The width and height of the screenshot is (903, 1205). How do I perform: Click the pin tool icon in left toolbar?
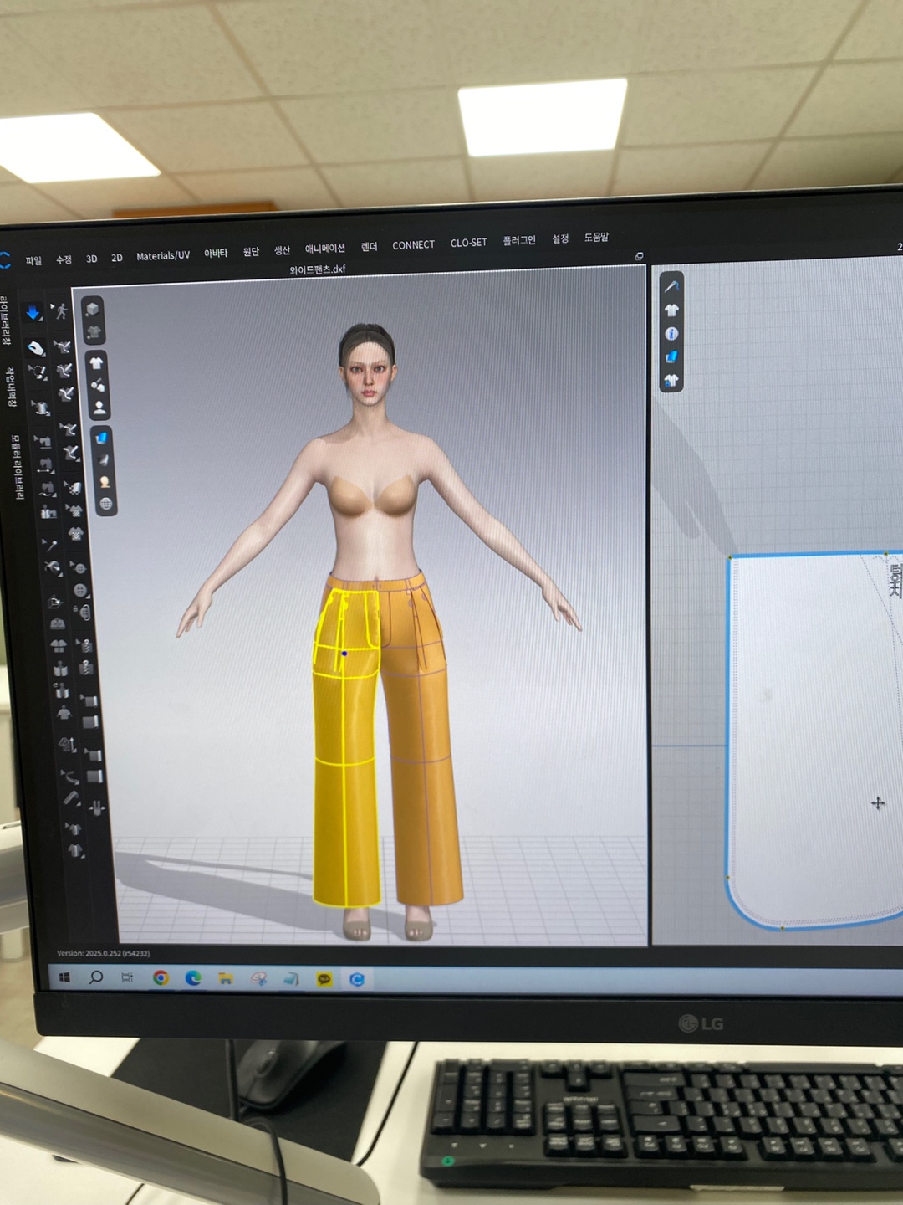[49, 546]
